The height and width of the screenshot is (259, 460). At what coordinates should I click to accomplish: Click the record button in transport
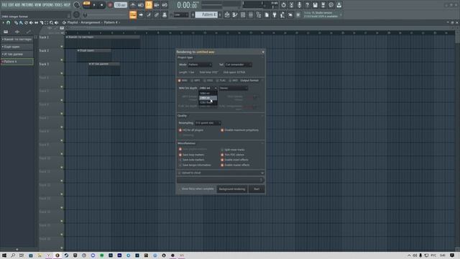point(110,5)
